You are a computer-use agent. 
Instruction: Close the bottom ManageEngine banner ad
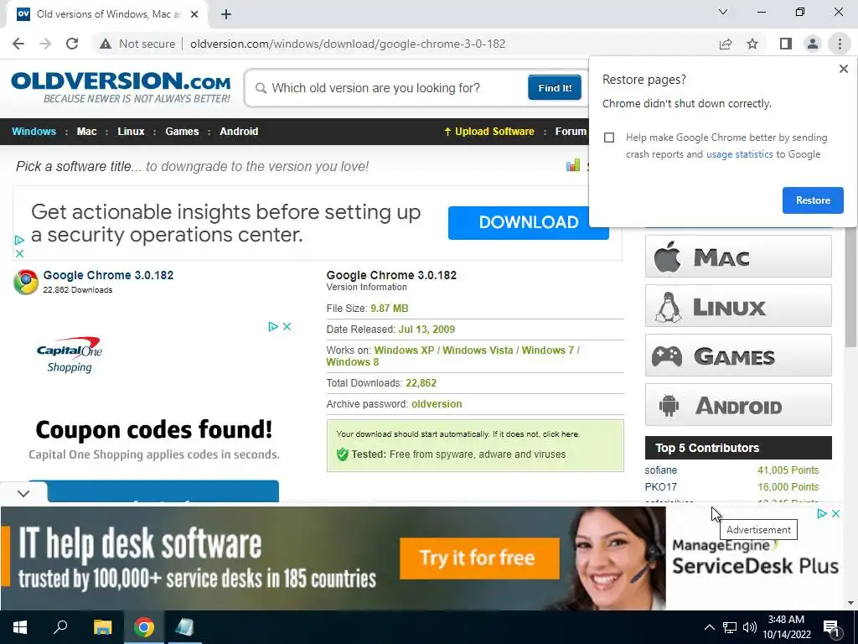pyautogui.click(x=835, y=514)
